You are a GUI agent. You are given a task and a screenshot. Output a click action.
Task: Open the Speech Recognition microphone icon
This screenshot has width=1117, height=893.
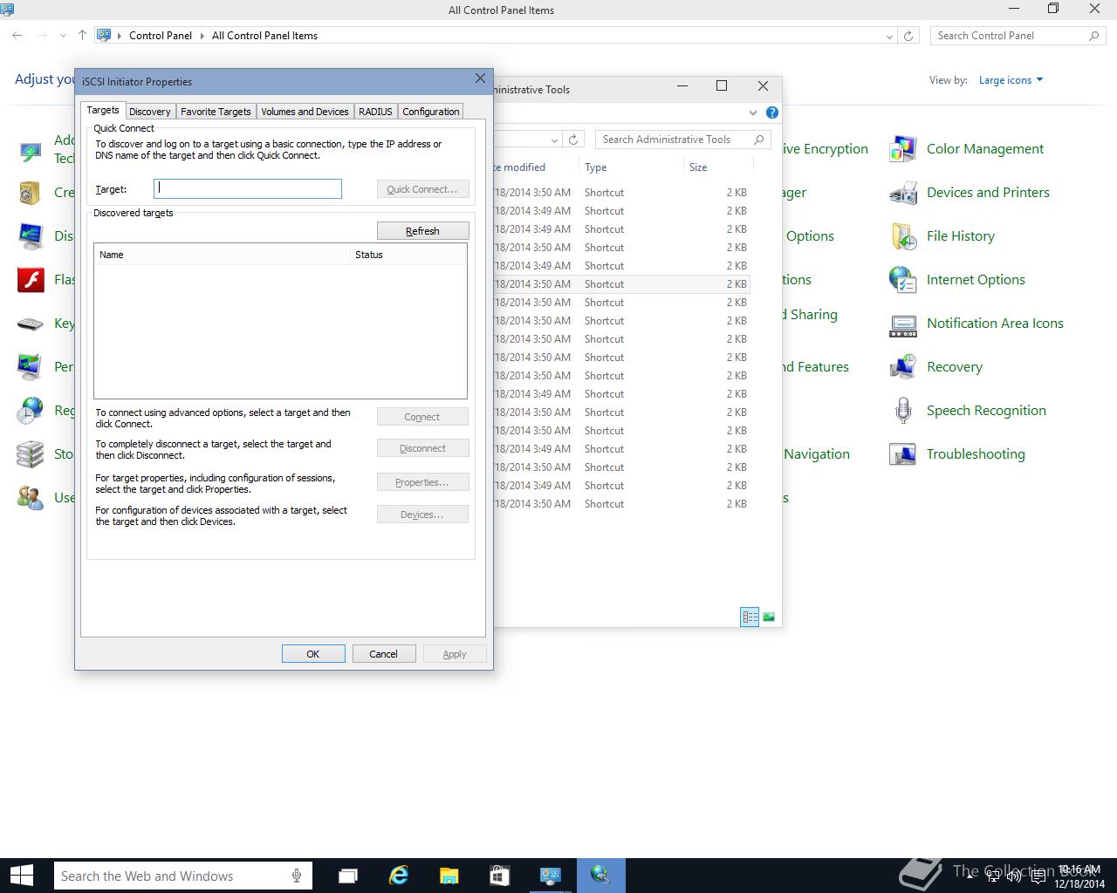(902, 411)
